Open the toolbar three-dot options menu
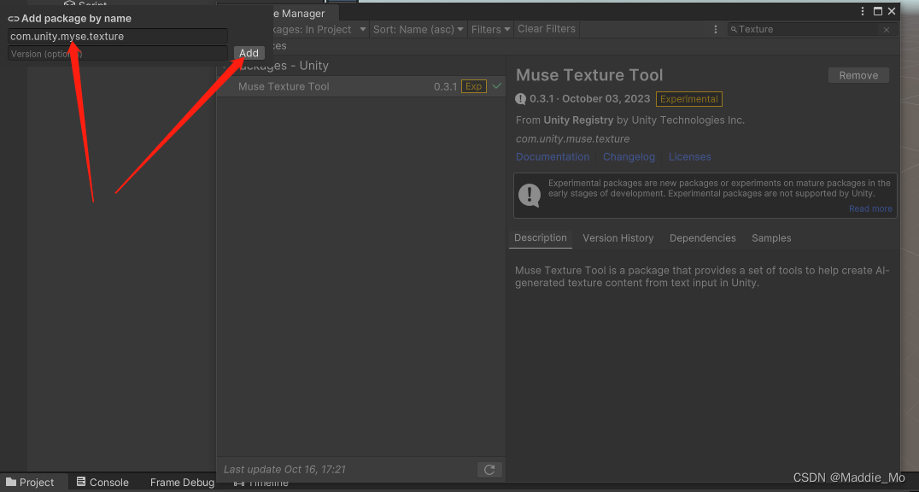919x492 pixels. click(715, 29)
